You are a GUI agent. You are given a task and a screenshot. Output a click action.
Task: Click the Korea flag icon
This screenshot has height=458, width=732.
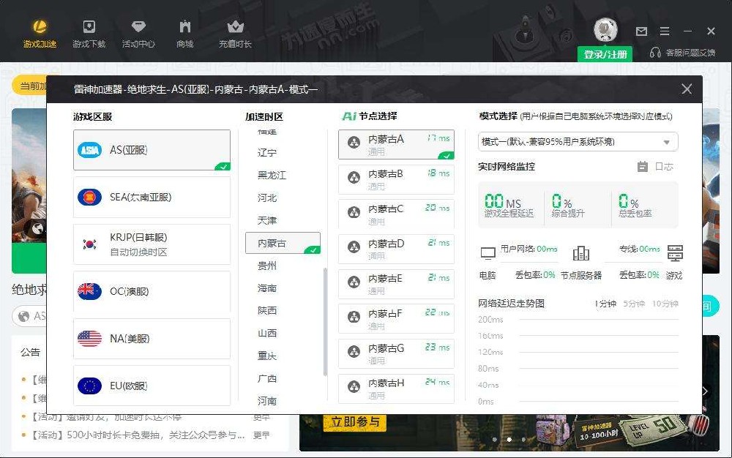pos(89,244)
